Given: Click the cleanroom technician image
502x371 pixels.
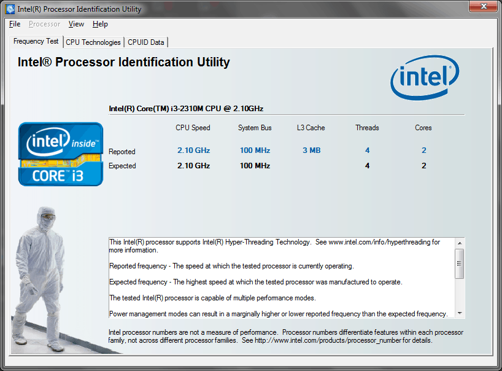Looking at the screenshot, I should tap(39, 279).
